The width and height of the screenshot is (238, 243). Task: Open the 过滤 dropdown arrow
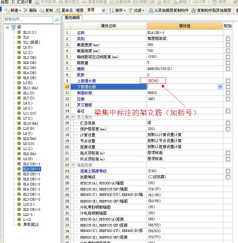143,10
